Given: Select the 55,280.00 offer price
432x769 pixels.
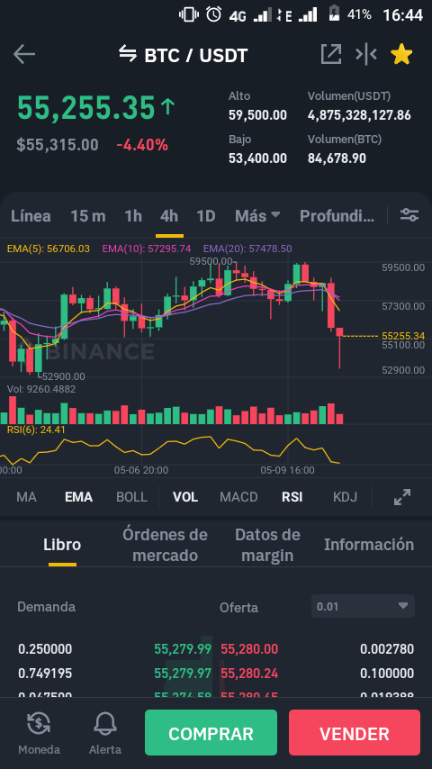Looking at the screenshot, I should tap(249, 649).
